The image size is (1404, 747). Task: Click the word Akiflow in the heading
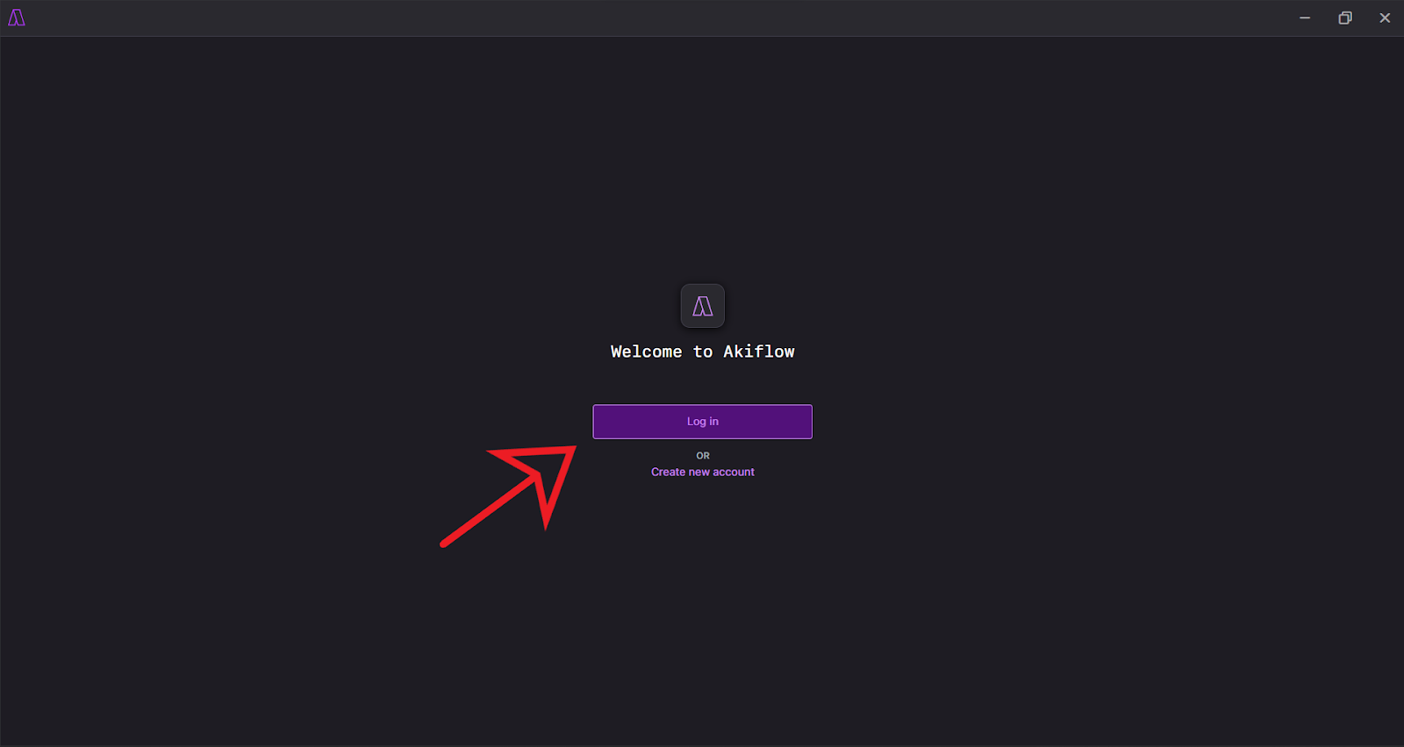point(759,352)
